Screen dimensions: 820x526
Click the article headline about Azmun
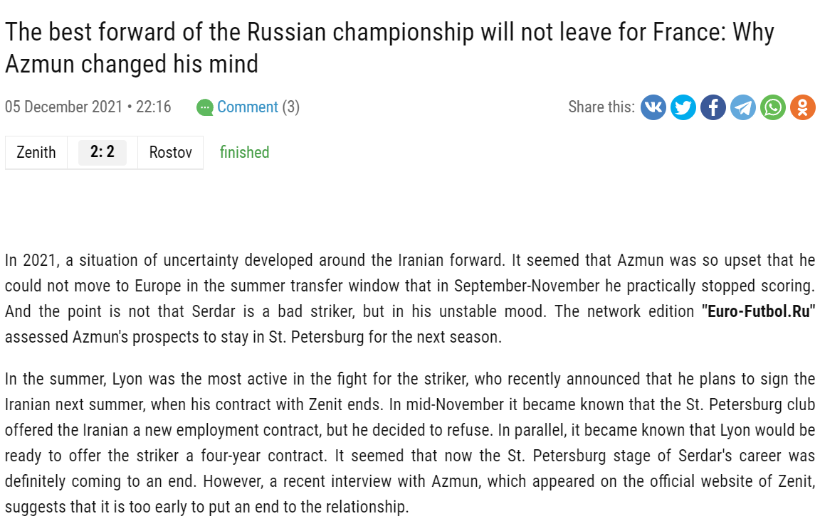pyautogui.click(x=389, y=48)
